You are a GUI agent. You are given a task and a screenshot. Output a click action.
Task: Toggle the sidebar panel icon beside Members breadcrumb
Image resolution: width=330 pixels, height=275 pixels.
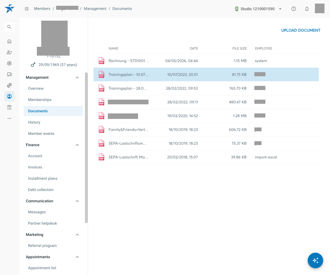[x=27, y=9]
